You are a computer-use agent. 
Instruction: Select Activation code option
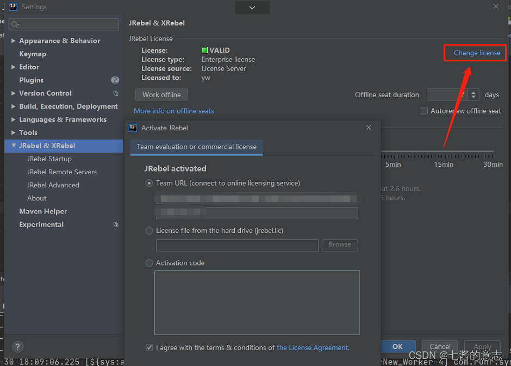pos(149,263)
